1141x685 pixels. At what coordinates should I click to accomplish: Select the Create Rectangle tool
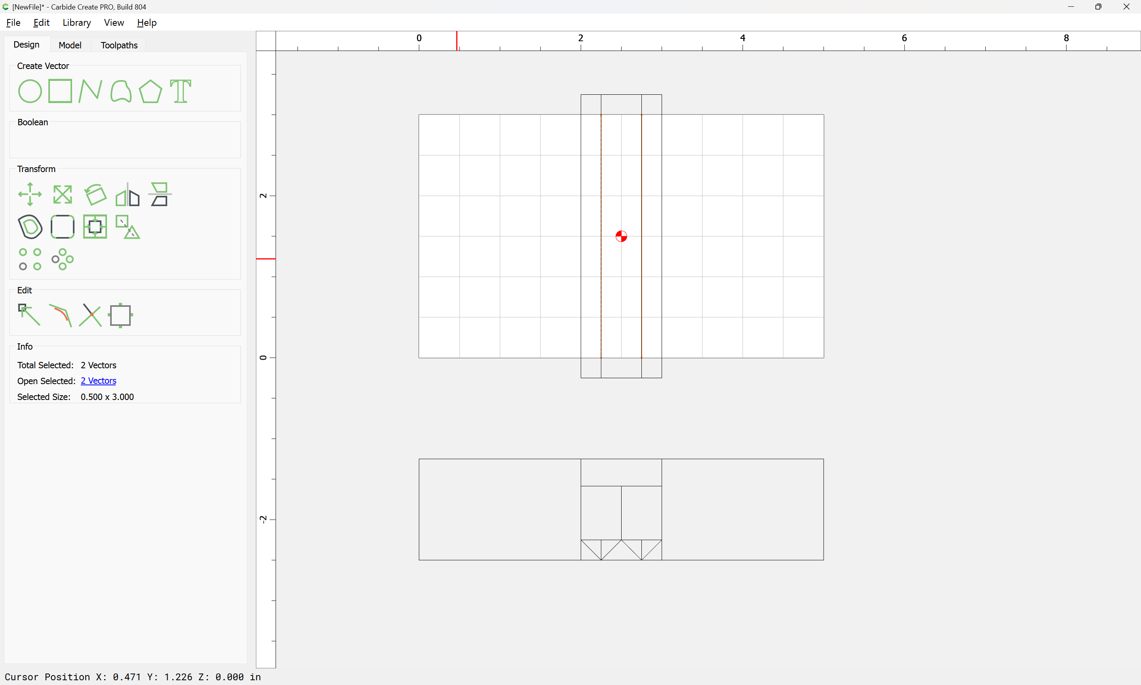click(x=60, y=91)
